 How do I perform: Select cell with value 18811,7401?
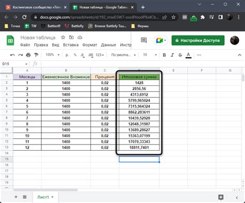click(139, 148)
